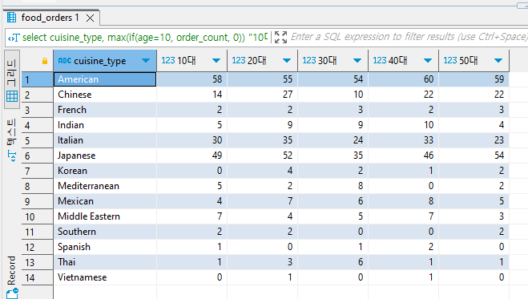Select the Vietnamese cell
Screen dimensions: 528x299
pos(105,277)
